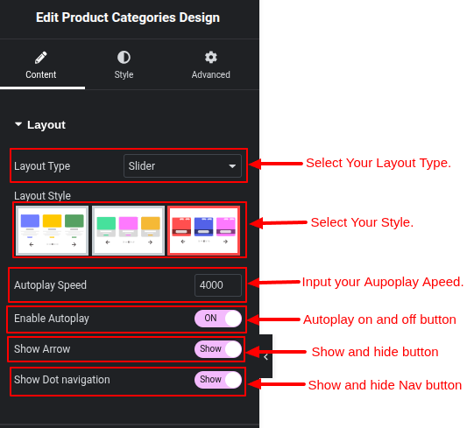Toggle the Enable Autoplay switch
The image size is (467, 428).
218,319
